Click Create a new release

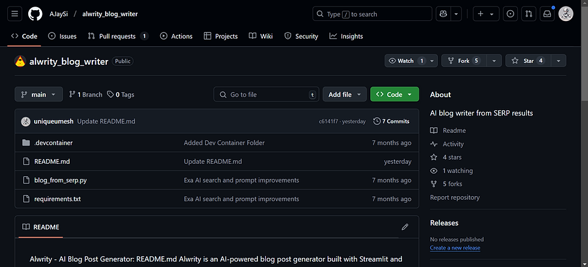(455, 248)
